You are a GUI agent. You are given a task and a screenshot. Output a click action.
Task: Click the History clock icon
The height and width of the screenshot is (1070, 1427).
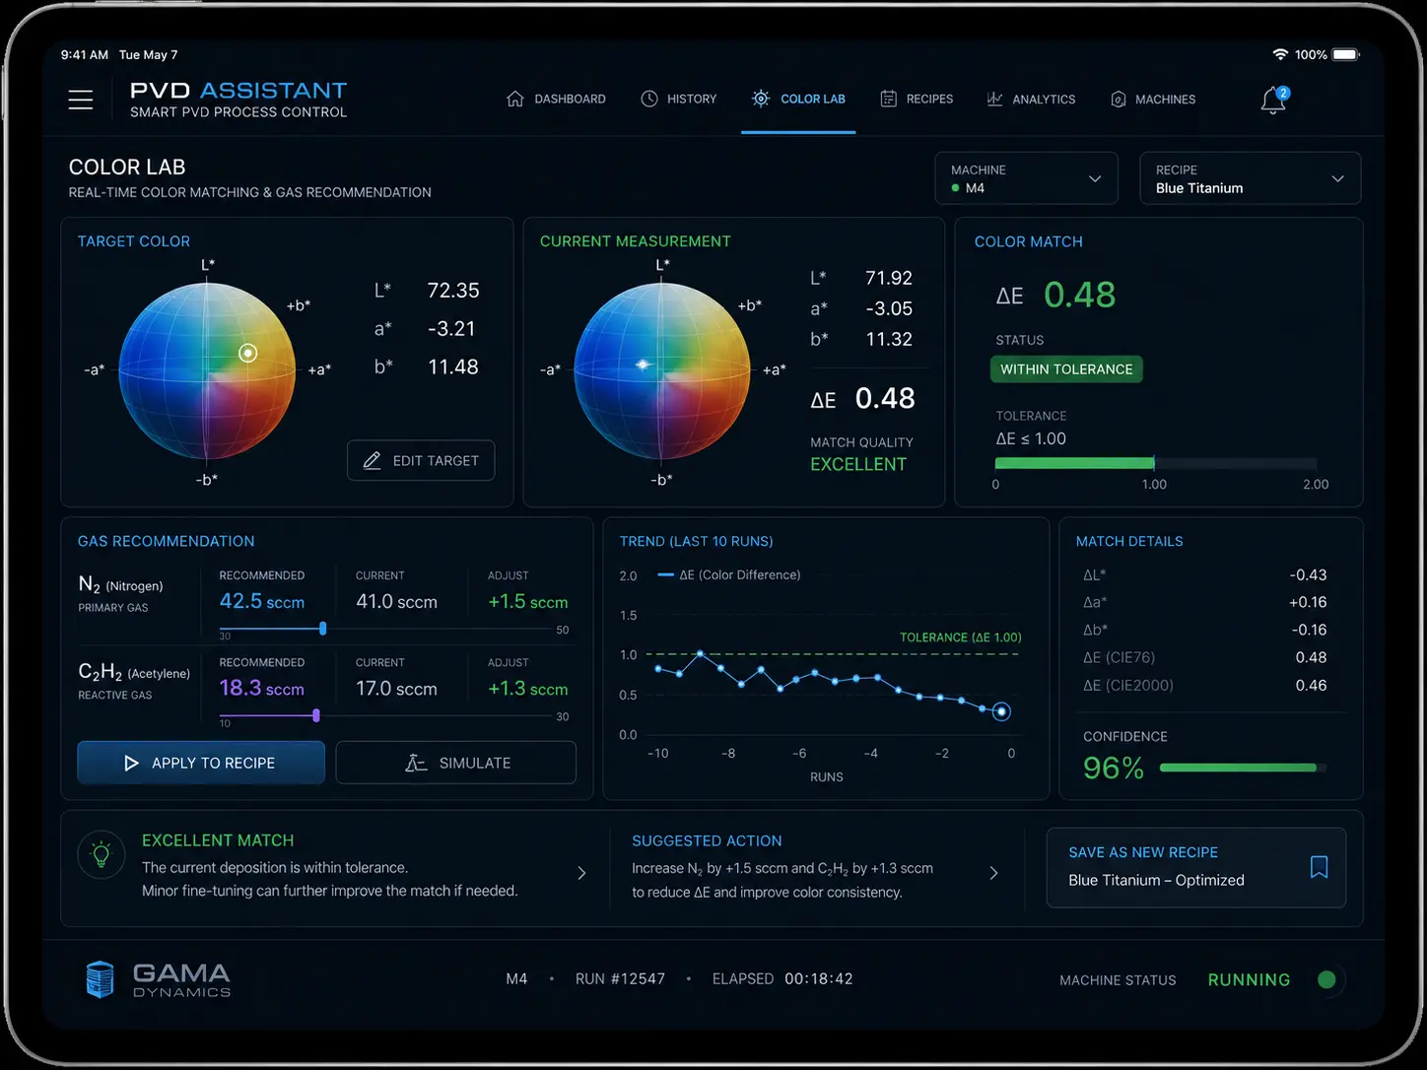(x=649, y=99)
